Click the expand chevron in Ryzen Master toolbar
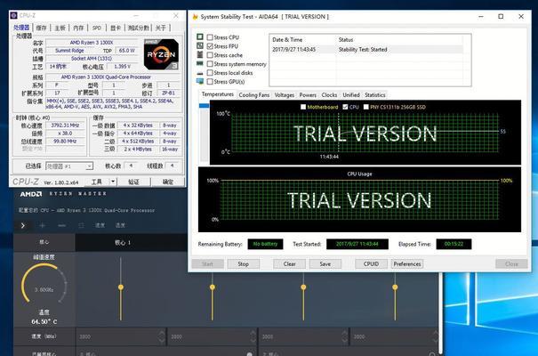This screenshot has height=356, width=538. coord(23,225)
